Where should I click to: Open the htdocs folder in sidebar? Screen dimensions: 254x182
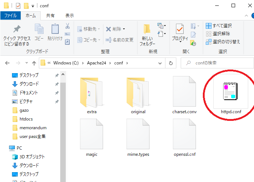coord(27,119)
